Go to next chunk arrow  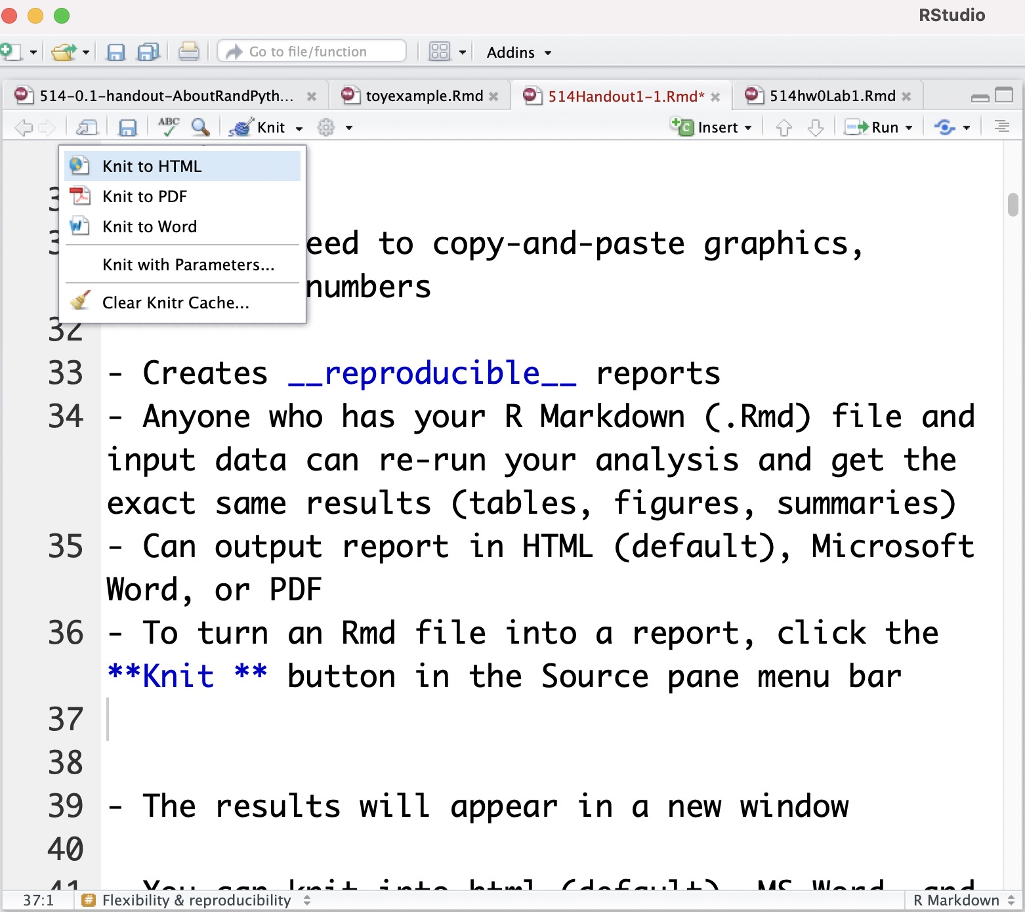(816, 127)
